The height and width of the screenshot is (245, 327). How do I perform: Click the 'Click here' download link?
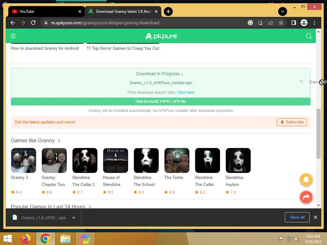point(186,92)
